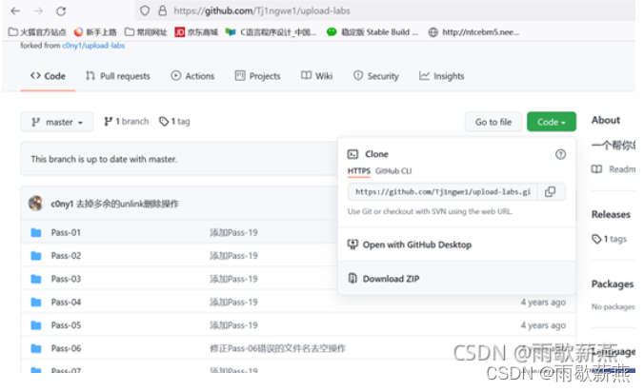Open Pass-01 row's 添加Pass-19 commit message

point(233,232)
